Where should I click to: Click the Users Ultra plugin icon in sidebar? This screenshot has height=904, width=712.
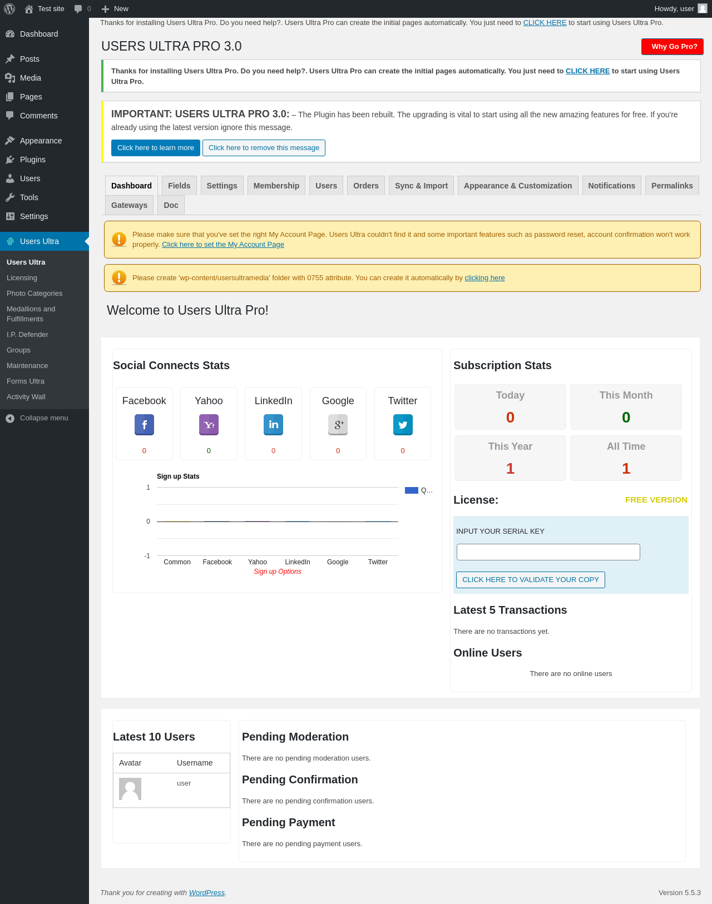tap(10, 241)
